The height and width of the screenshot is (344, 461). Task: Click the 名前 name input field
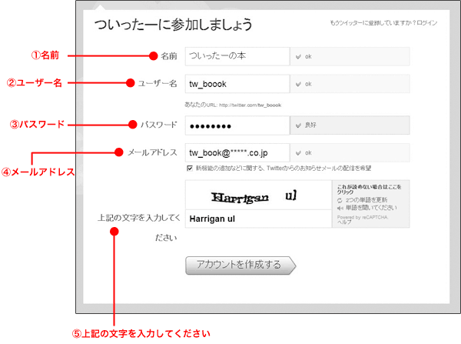pyautogui.click(x=237, y=56)
